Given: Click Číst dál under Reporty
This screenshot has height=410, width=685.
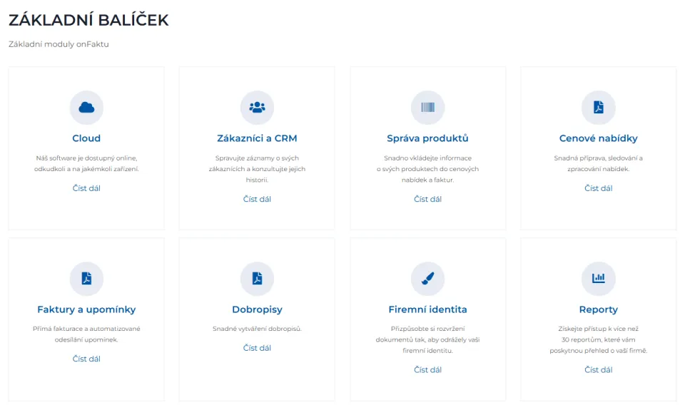Looking at the screenshot, I should (599, 370).
